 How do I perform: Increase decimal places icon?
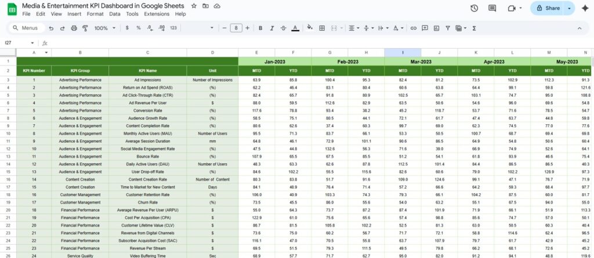click(x=161, y=28)
